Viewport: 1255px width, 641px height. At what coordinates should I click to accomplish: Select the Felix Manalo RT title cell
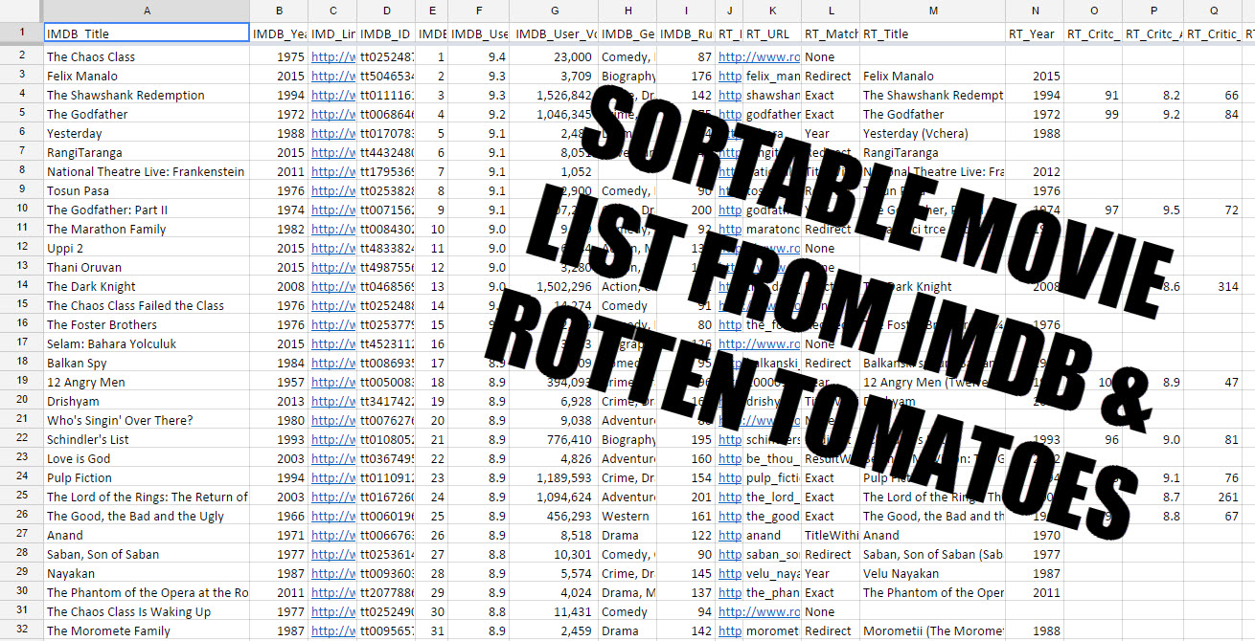point(932,76)
